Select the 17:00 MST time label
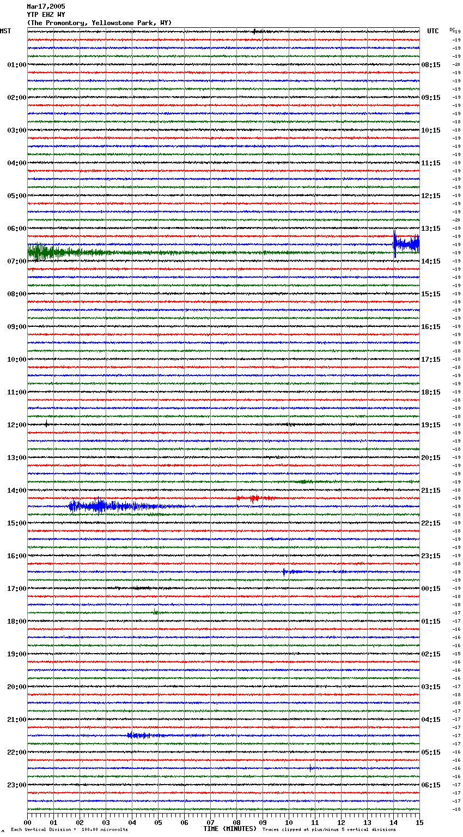Viewport: 463px width, 837px height. (16, 589)
